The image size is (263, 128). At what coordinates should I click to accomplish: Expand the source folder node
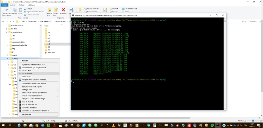[8, 55]
